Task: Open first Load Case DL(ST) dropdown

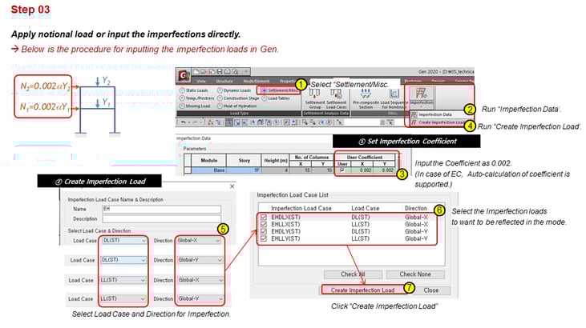Action: pos(123,241)
